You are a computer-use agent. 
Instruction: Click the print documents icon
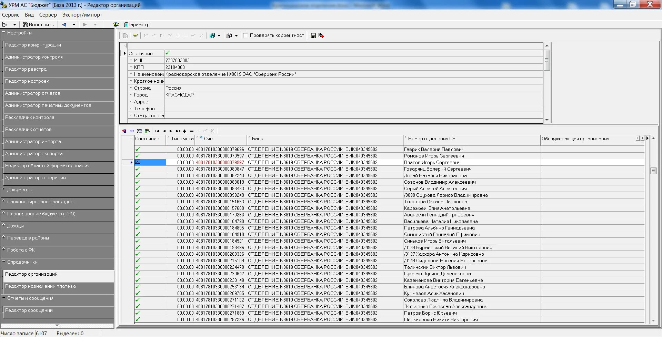coord(229,35)
